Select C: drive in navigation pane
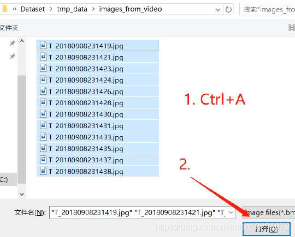The width and height of the screenshot is (295, 237). (x=8, y=179)
